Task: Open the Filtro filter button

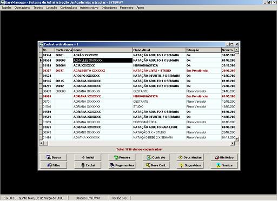Action: pos(54,165)
